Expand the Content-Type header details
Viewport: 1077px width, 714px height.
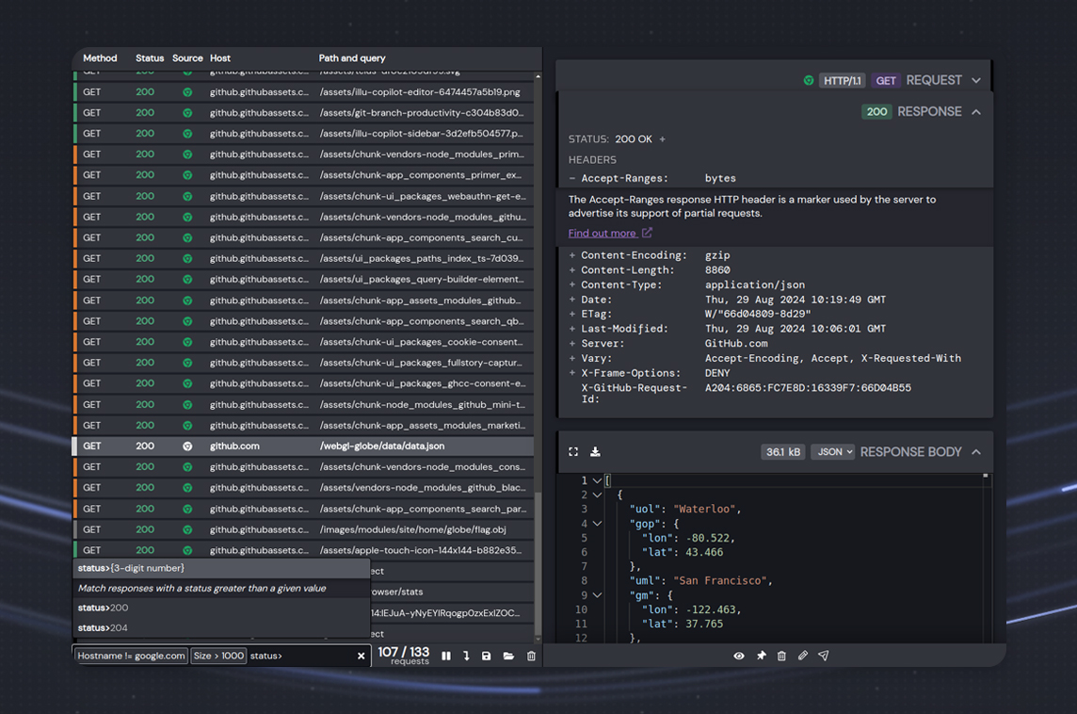click(x=572, y=284)
